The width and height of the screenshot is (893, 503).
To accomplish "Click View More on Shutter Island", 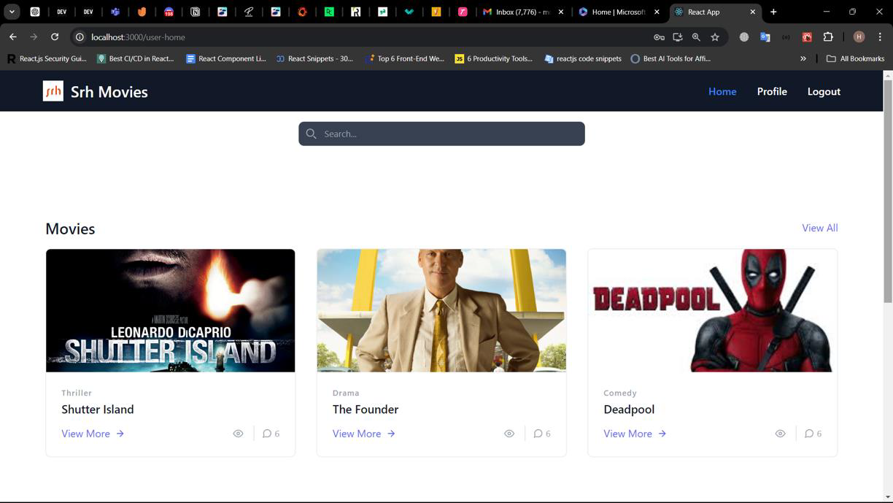I will click(93, 434).
